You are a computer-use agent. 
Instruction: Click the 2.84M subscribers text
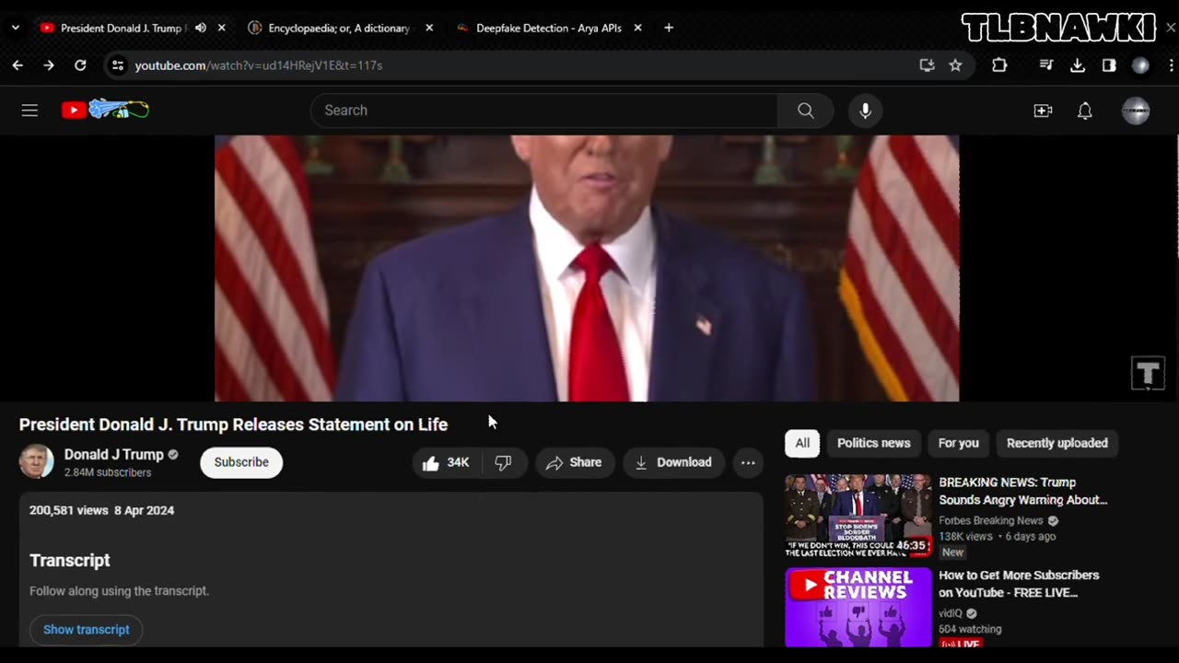[108, 472]
